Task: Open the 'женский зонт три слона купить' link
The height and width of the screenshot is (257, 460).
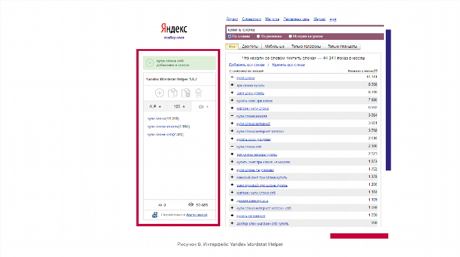Action: (x=262, y=177)
